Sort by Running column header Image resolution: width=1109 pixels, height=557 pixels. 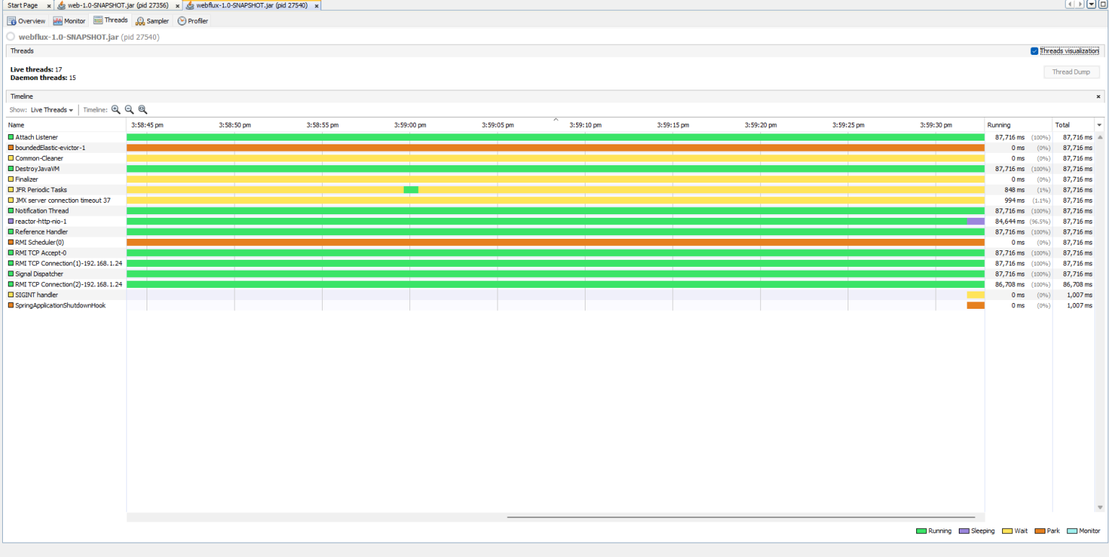pyautogui.click(x=1018, y=126)
